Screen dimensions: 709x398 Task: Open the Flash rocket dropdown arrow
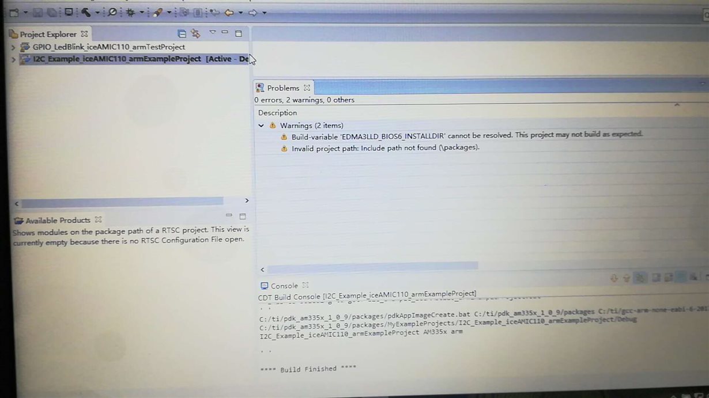(169, 13)
